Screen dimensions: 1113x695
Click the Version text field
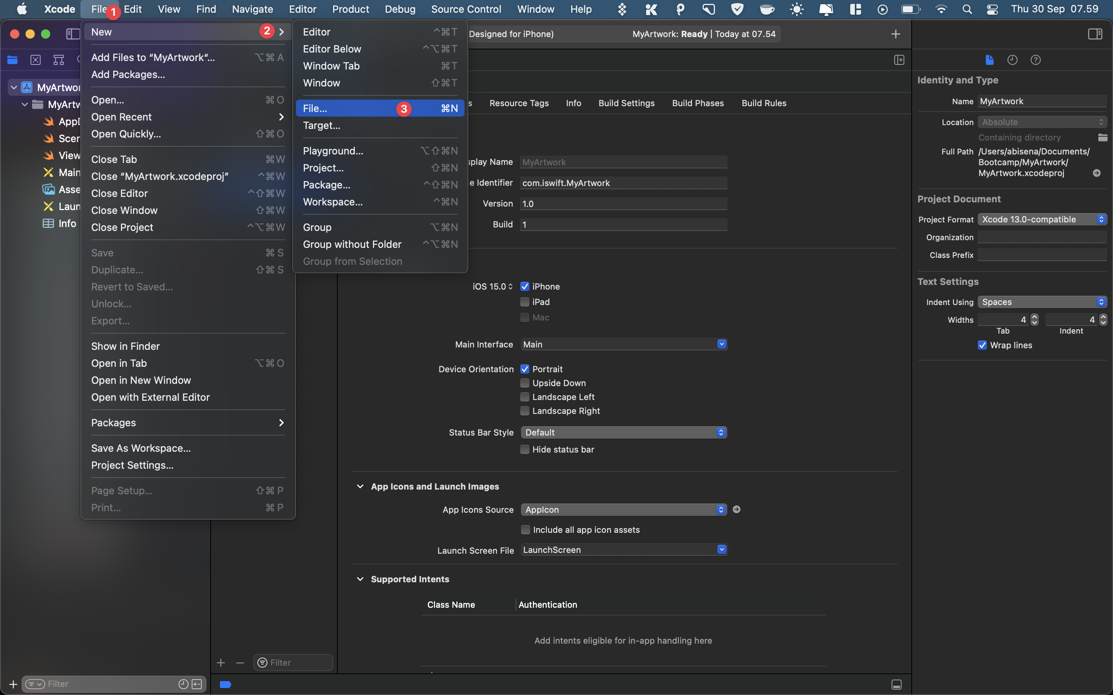pyautogui.click(x=623, y=203)
